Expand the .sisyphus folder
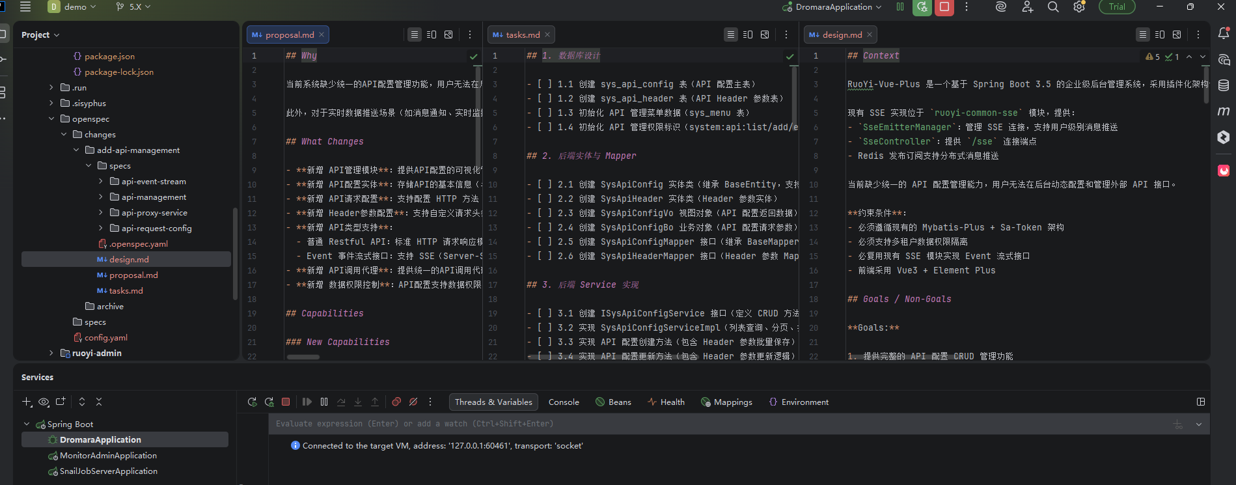The width and height of the screenshot is (1236, 485). tap(51, 103)
